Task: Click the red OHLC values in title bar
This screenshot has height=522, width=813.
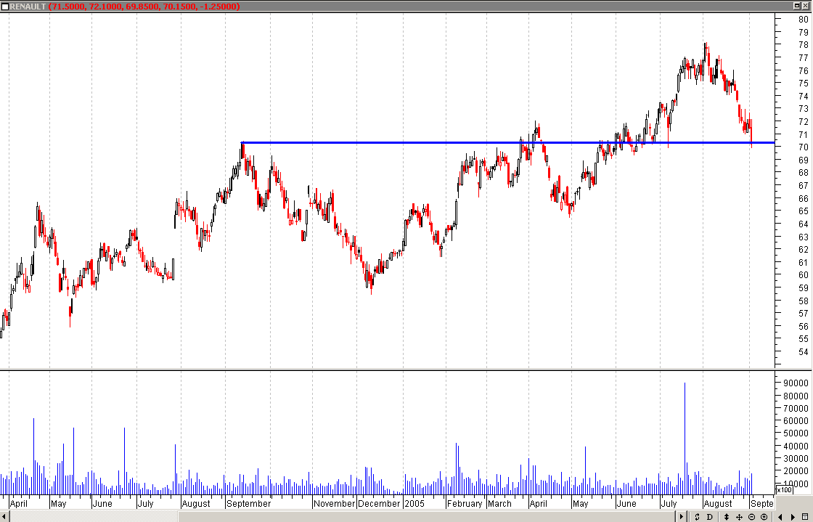Action: coord(144,7)
